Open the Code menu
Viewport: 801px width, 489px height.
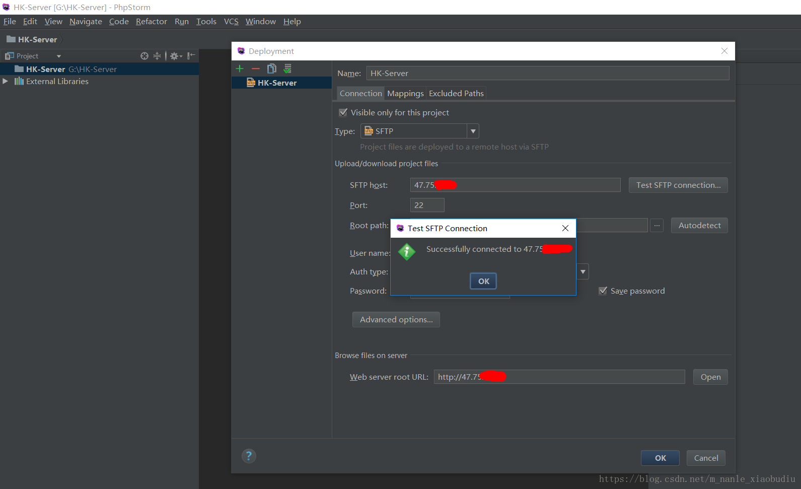click(119, 21)
